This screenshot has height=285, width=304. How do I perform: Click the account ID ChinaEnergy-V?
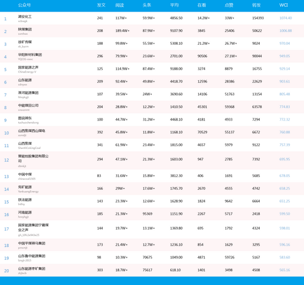(x=27, y=72)
